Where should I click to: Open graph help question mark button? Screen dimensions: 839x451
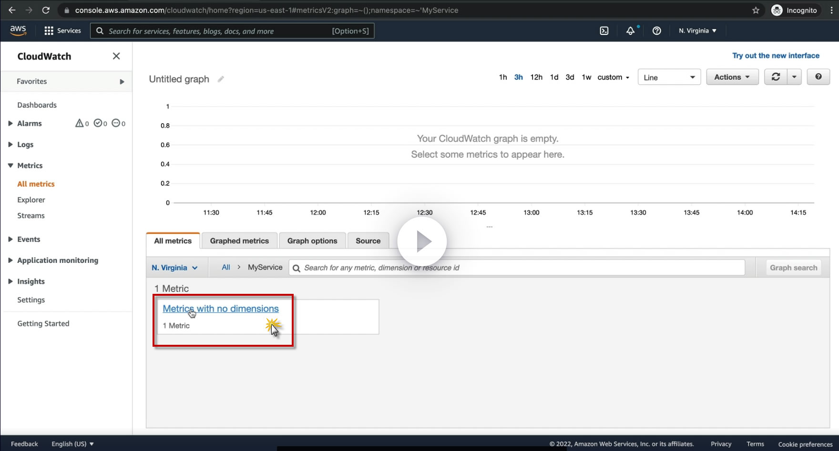(819, 77)
